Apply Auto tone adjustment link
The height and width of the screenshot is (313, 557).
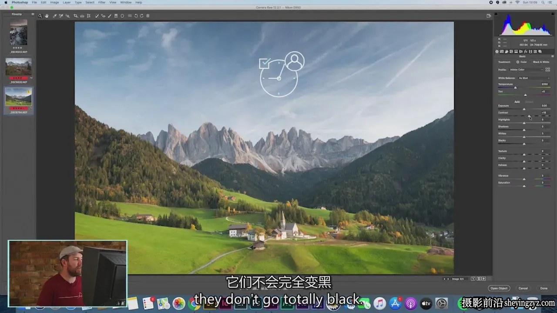pyautogui.click(x=517, y=102)
